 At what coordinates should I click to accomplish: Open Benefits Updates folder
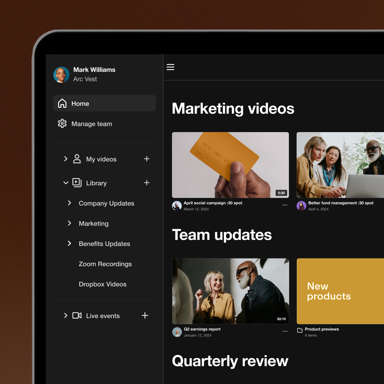coord(104,244)
